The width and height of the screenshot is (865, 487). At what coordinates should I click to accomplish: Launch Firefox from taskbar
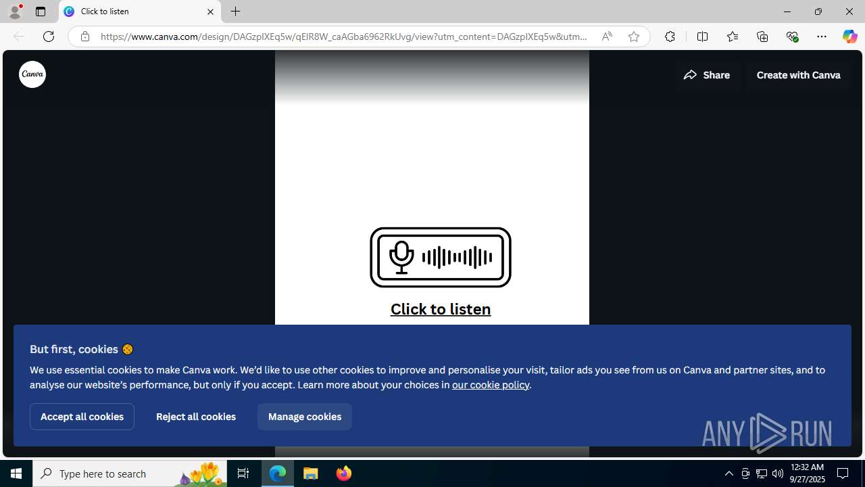click(344, 473)
